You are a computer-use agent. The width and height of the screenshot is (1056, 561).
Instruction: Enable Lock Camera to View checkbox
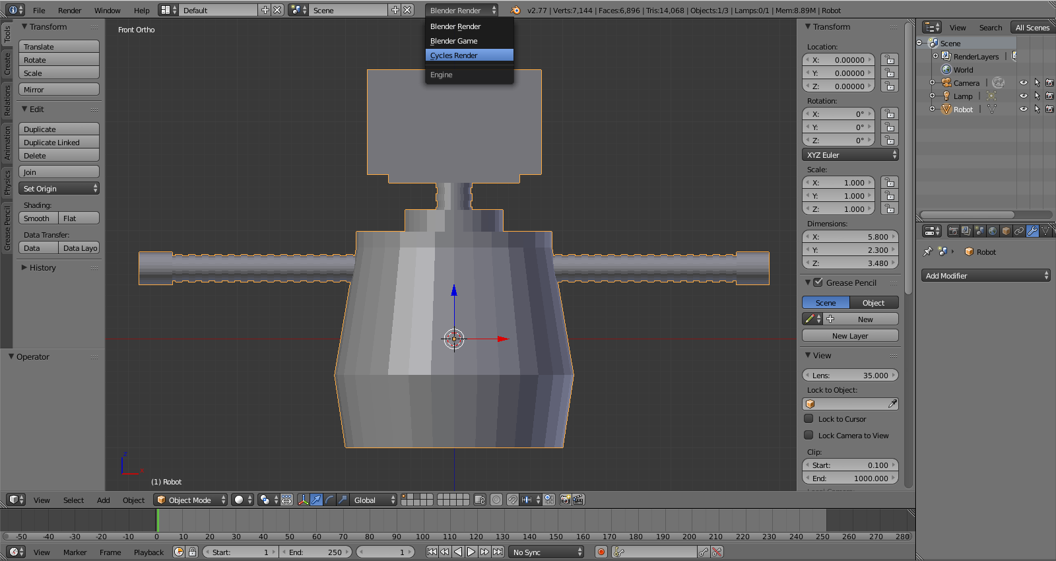point(808,435)
